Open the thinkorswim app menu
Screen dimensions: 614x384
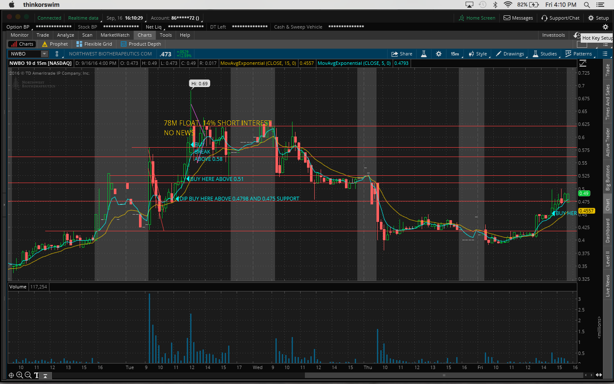pyautogui.click(x=41, y=5)
